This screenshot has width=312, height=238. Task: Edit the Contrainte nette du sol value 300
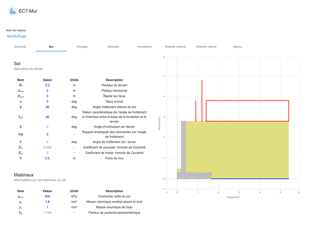[47, 196]
